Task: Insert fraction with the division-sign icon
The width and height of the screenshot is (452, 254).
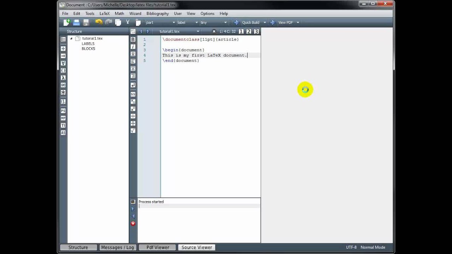Action: pyautogui.click(x=133, y=116)
